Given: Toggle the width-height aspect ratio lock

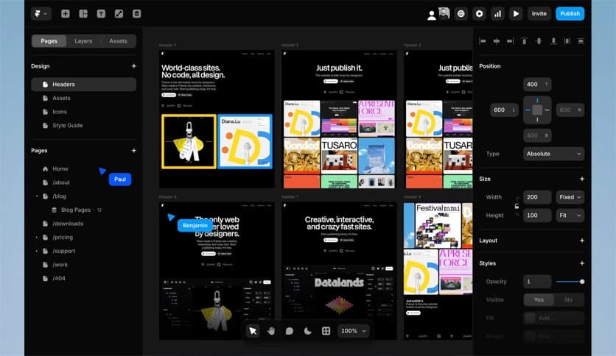Looking at the screenshot, I should pos(517,206).
